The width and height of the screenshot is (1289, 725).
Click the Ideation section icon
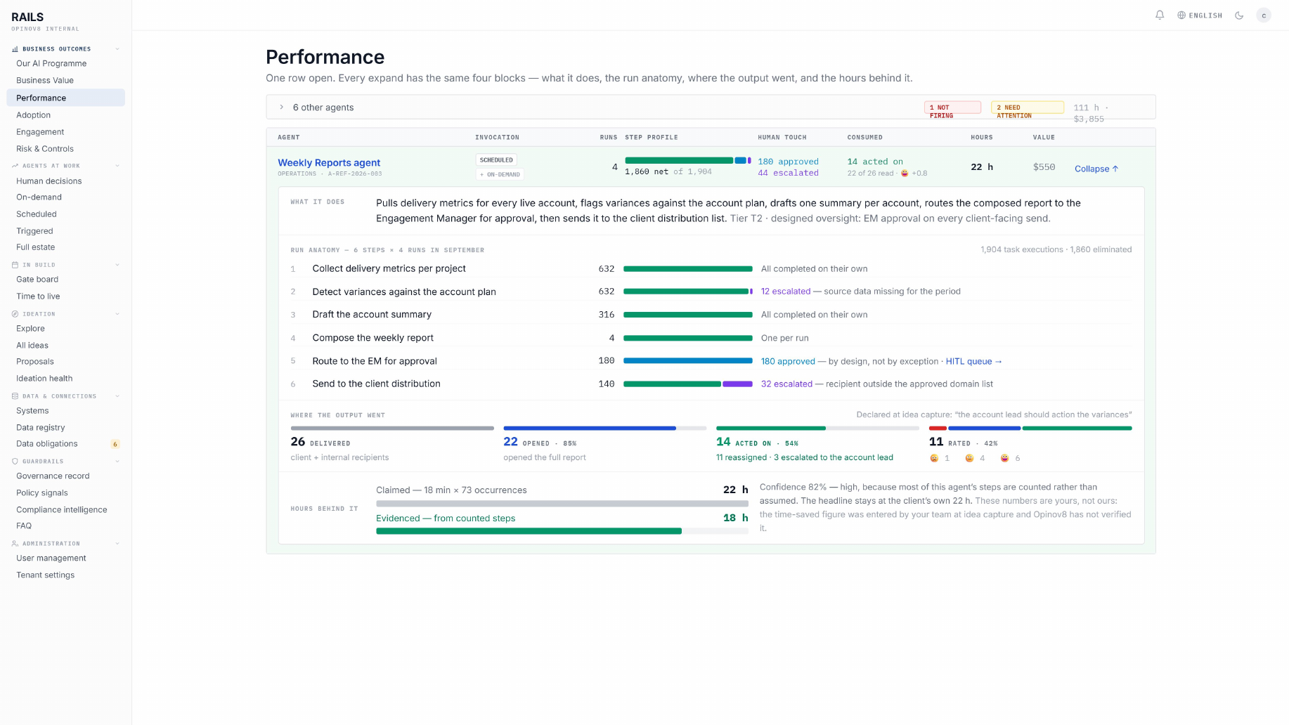15,314
